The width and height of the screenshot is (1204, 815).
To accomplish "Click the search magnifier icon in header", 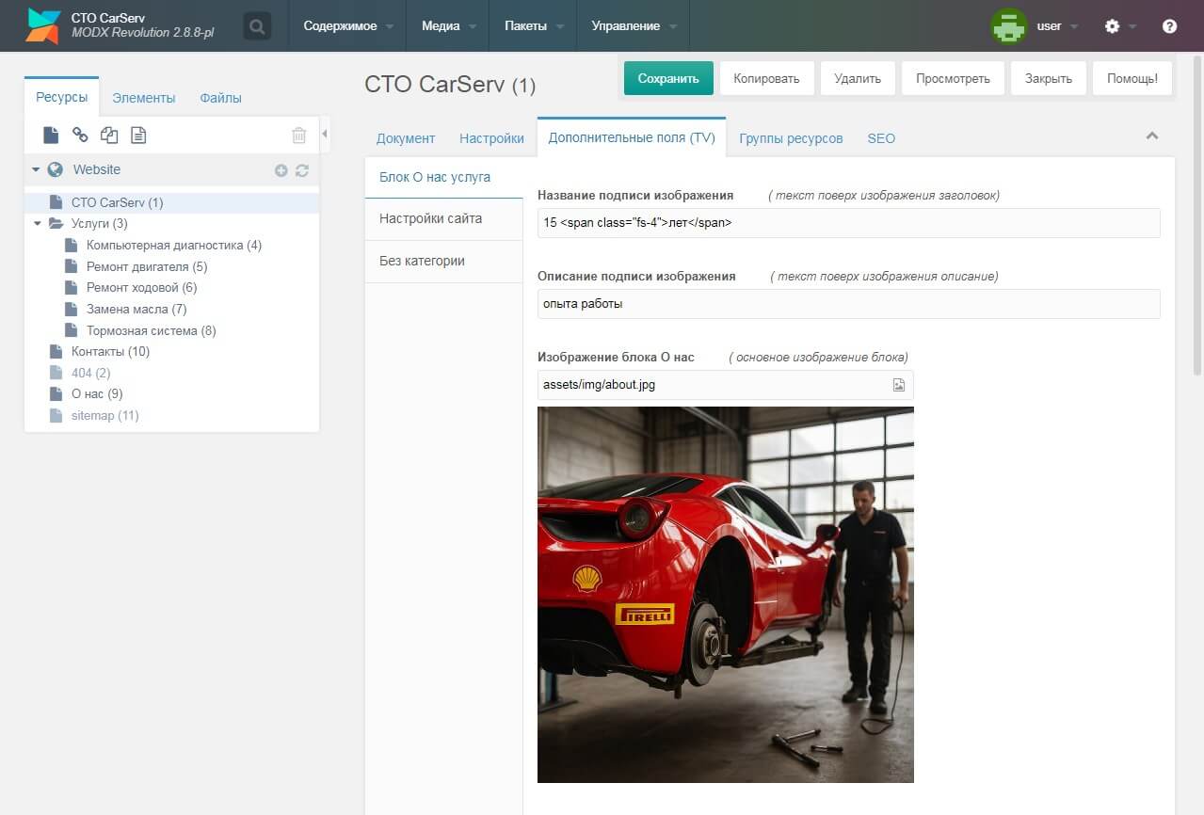I will [256, 26].
